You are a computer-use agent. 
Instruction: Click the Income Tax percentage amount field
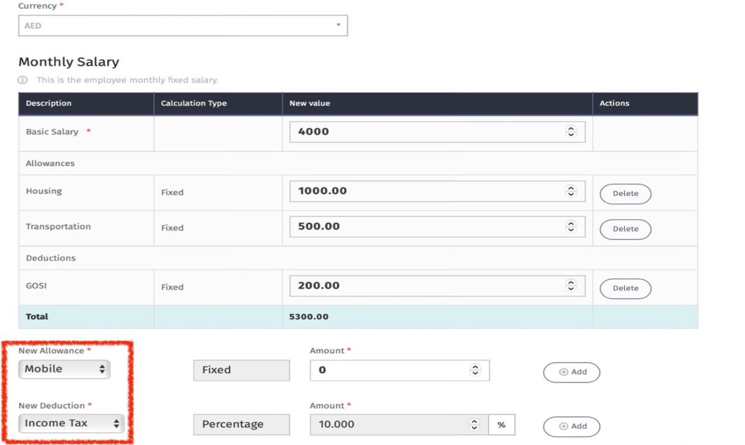pyautogui.click(x=388, y=424)
